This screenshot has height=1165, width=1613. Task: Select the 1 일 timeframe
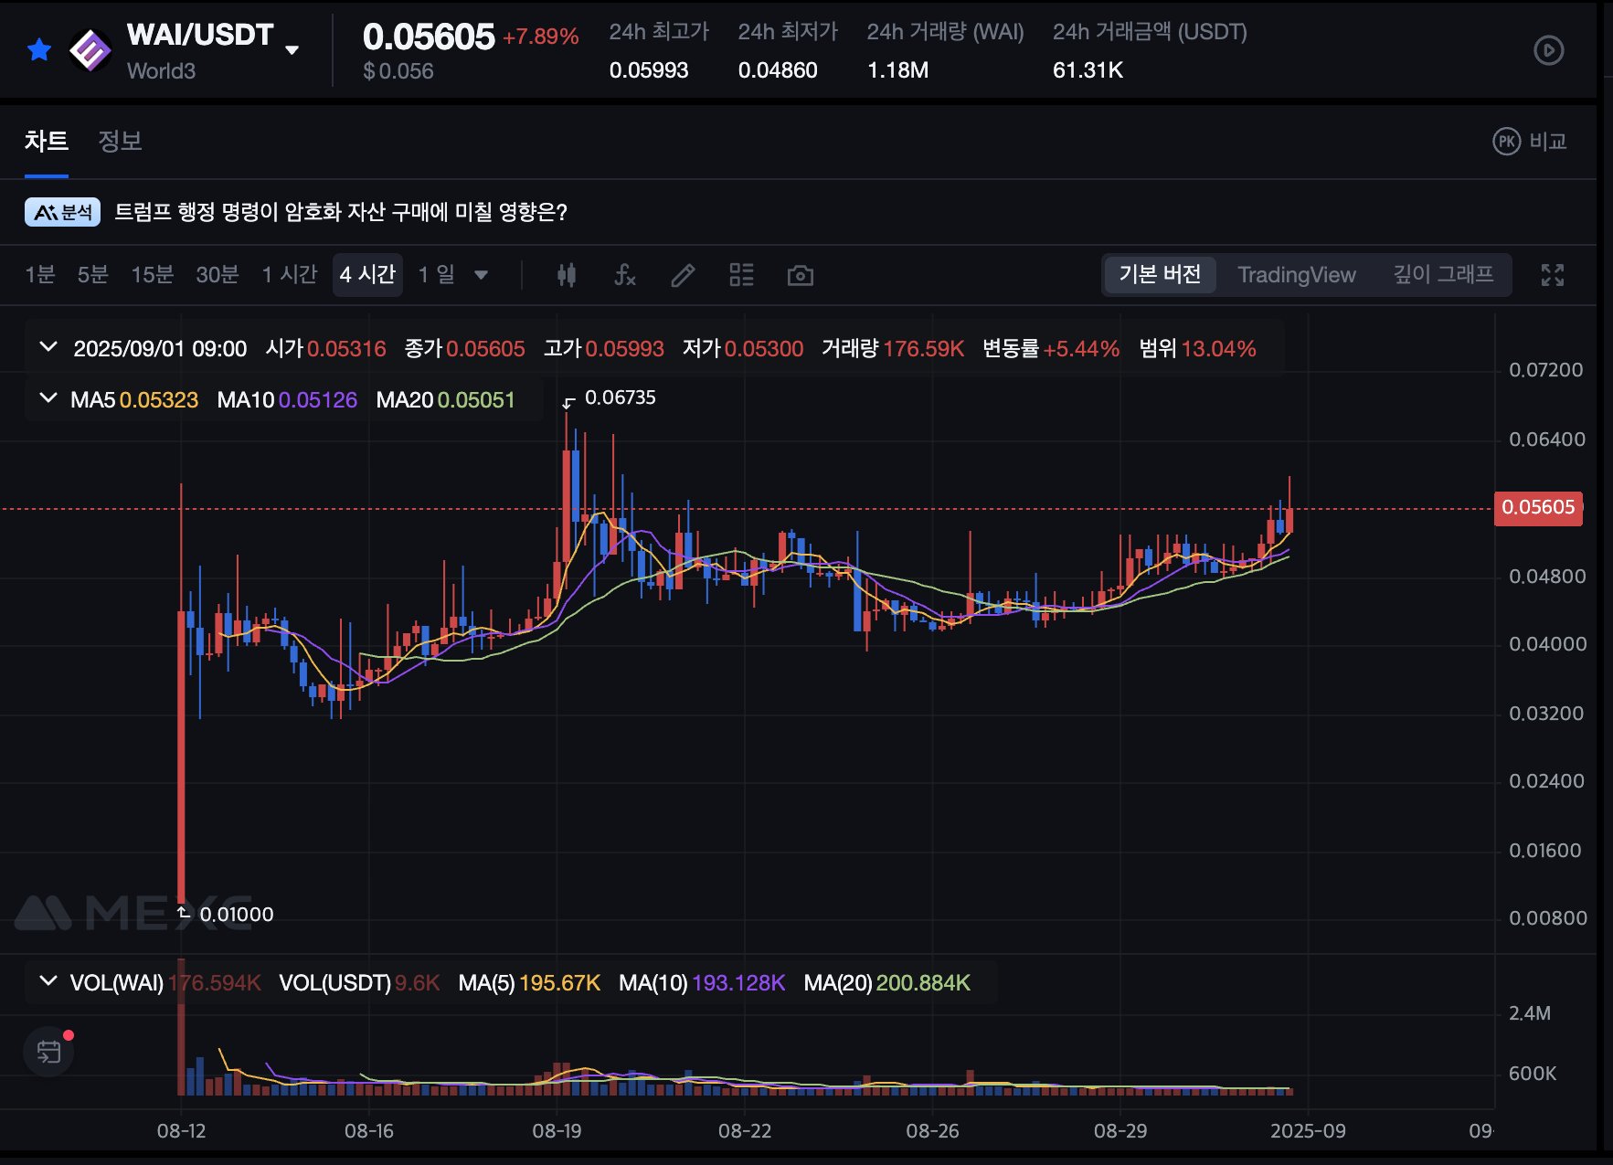(437, 275)
